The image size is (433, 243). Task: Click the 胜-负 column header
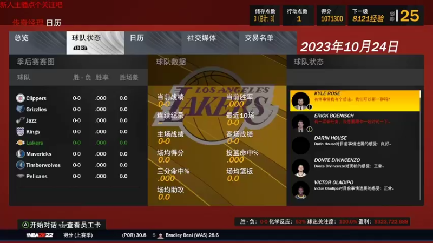click(82, 77)
